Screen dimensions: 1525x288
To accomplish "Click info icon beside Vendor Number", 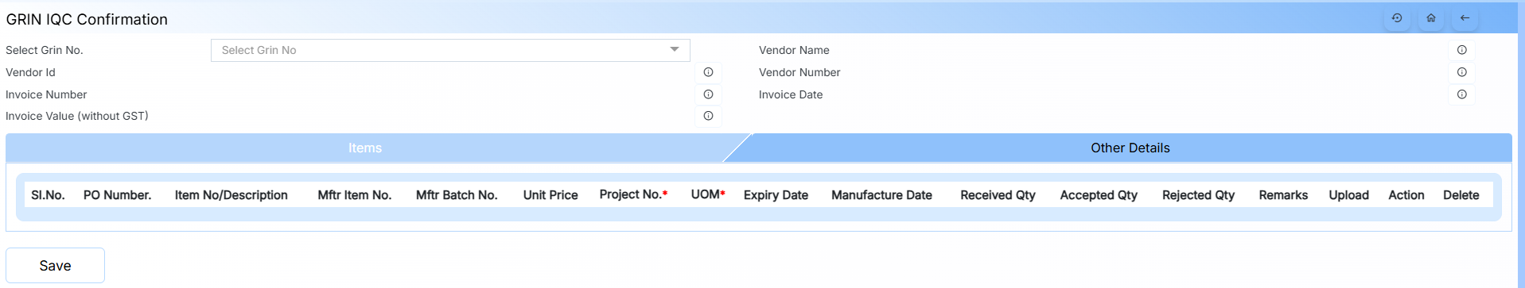I will click(1462, 72).
